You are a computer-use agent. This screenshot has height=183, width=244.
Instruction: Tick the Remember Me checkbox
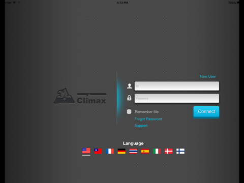(129, 111)
